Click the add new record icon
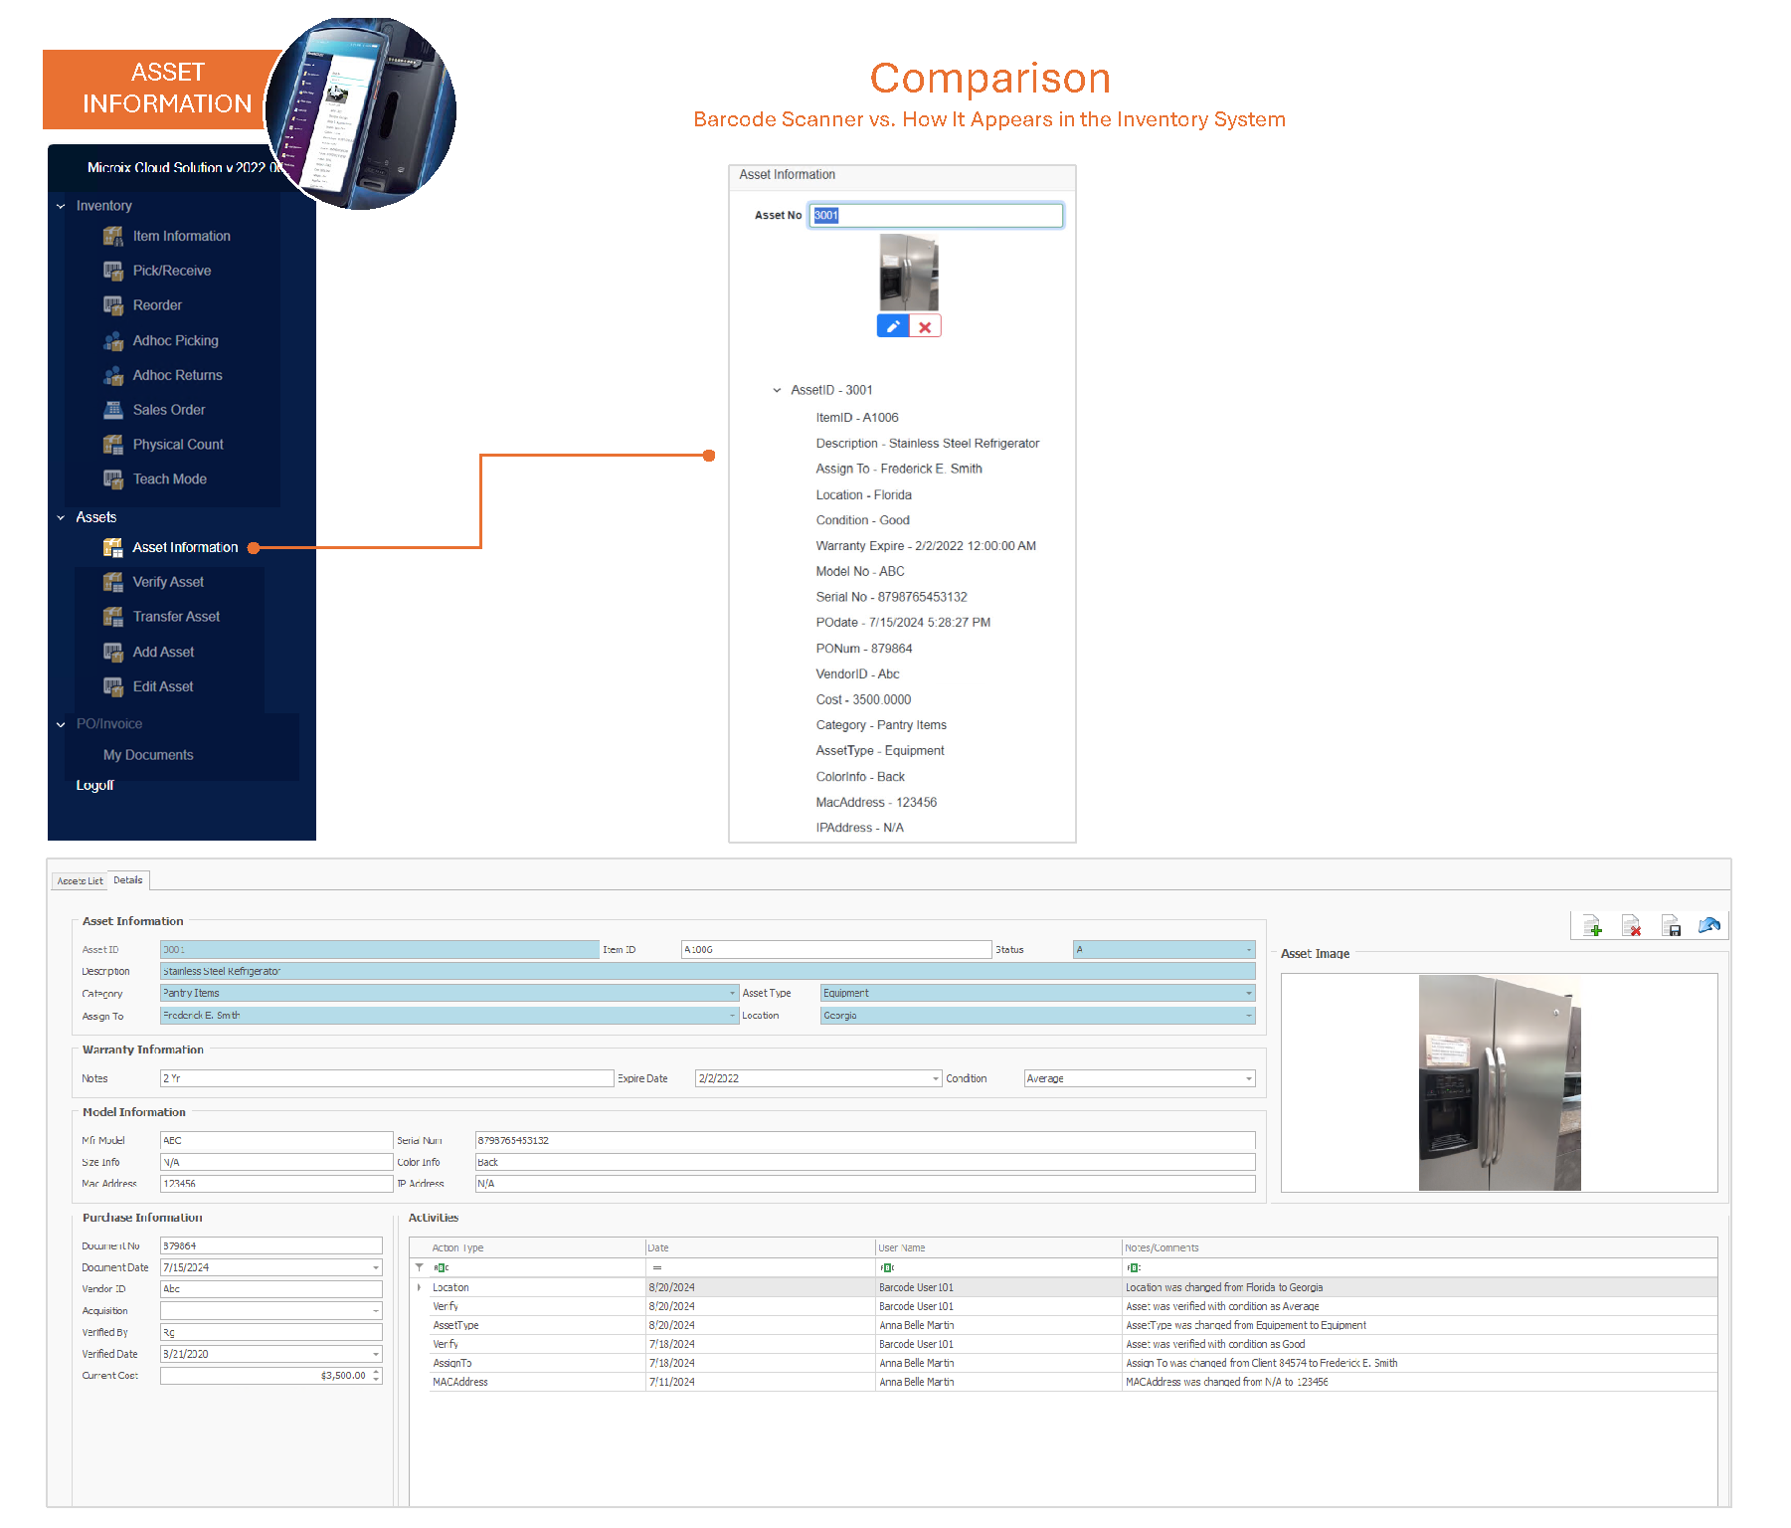The height and width of the screenshot is (1528, 1791). 1592,926
